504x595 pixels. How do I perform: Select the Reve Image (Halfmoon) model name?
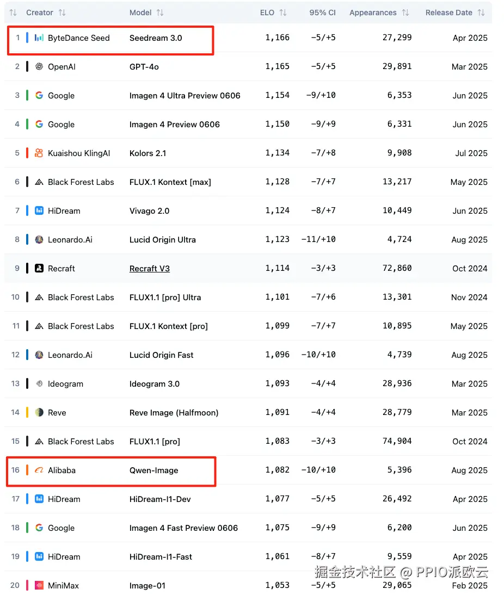tap(174, 413)
